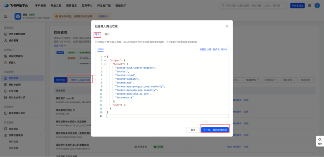Open the apps grid icon
The image size is (324, 157).
pos(310,6)
